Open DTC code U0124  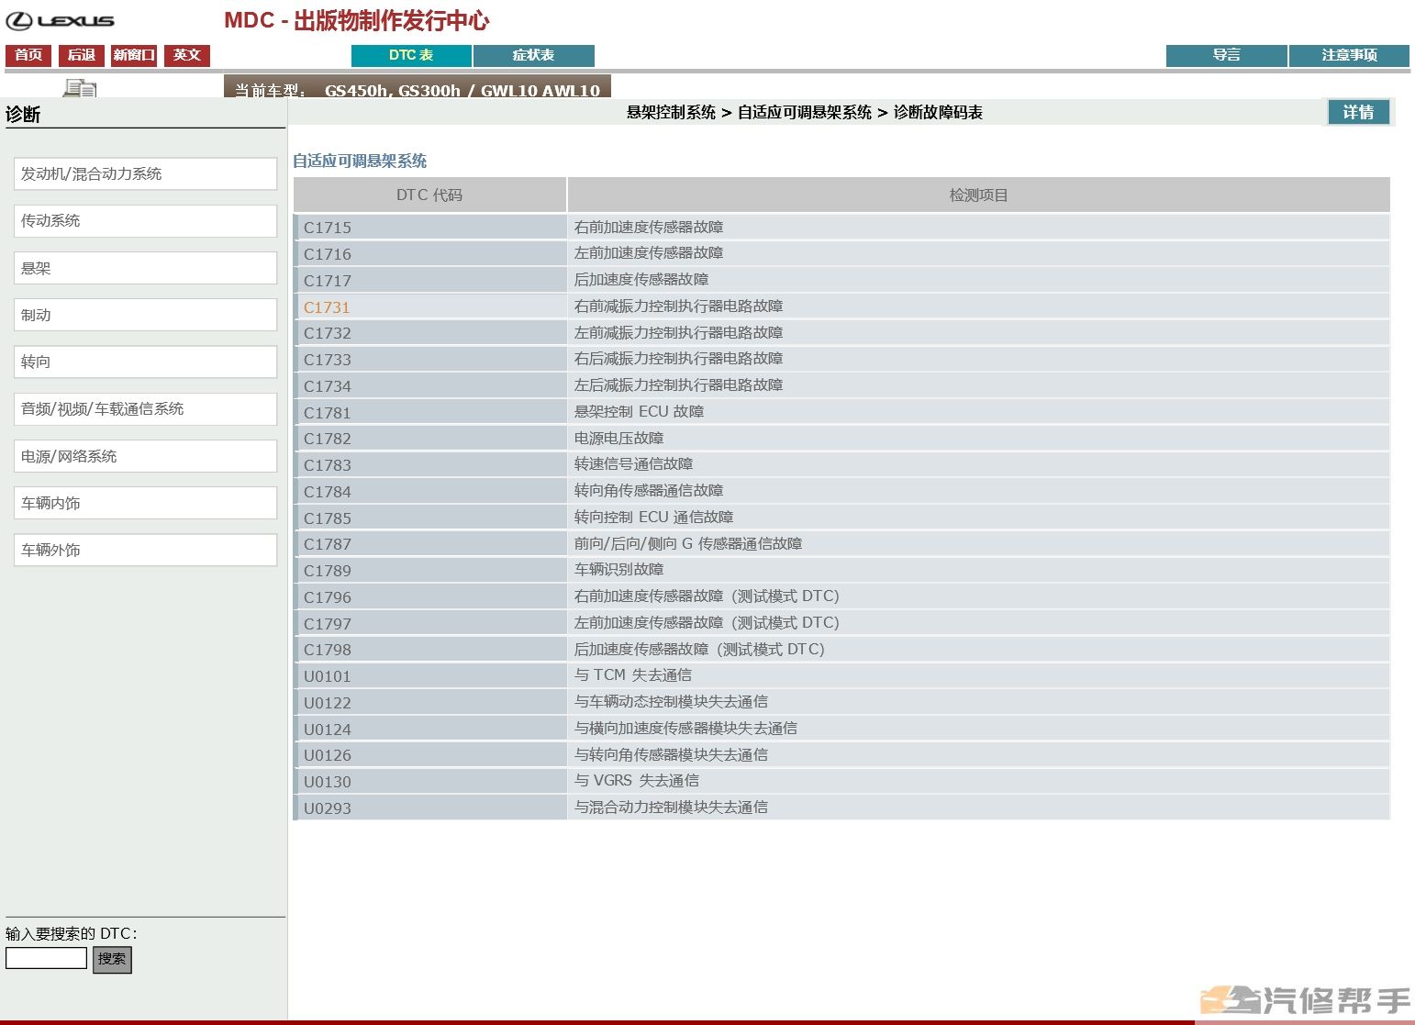click(328, 730)
